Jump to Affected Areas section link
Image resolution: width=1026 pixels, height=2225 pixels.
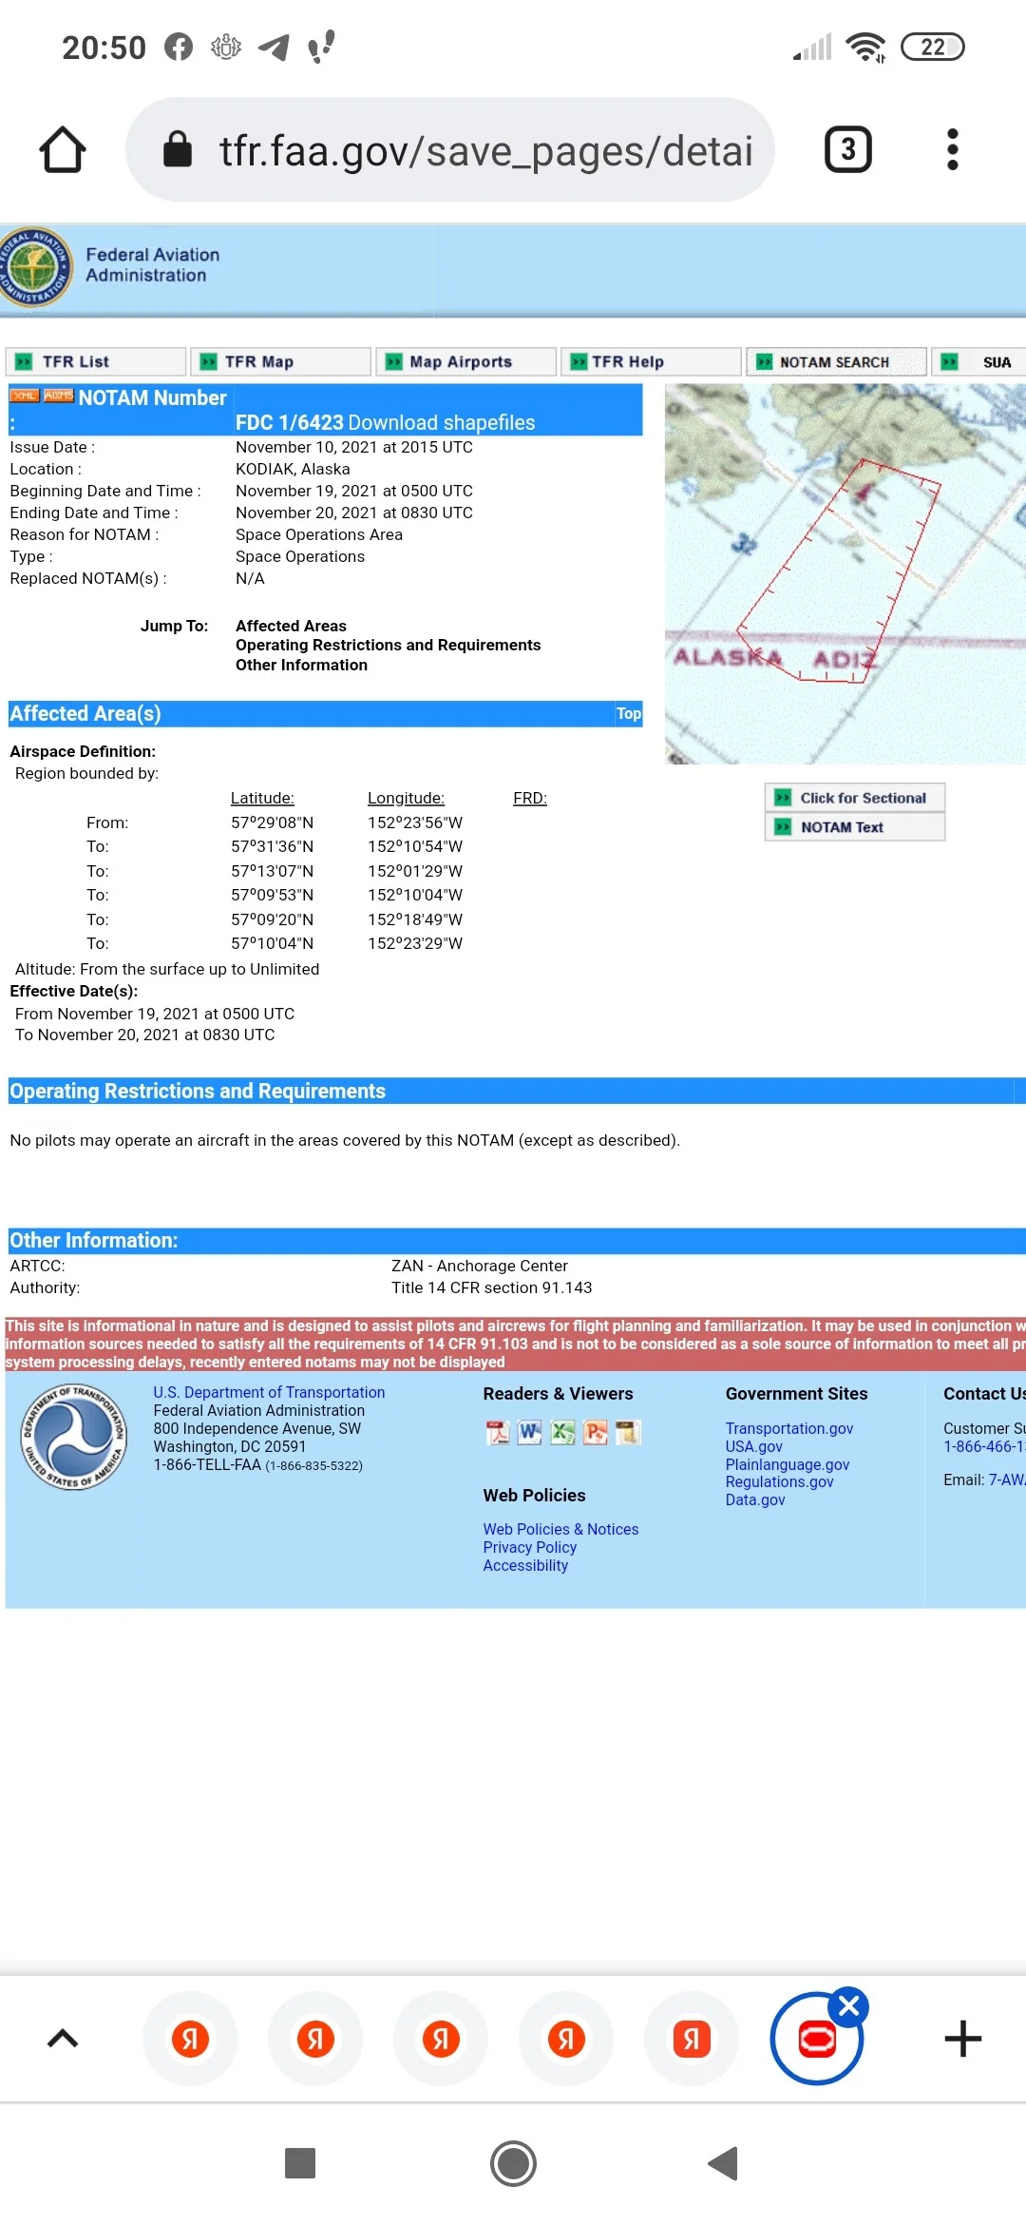(x=291, y=626)
